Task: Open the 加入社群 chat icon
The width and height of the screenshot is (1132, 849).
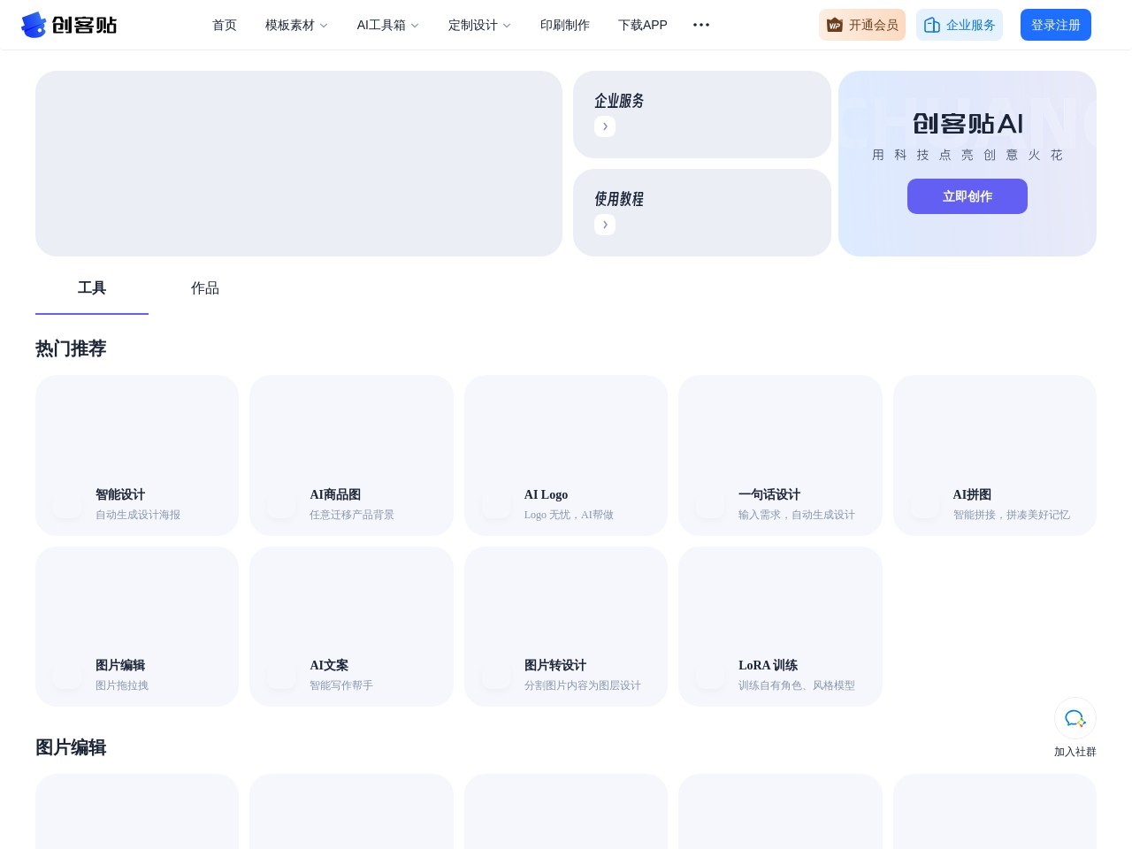Action: pyautogui.click(x=1075, y=718)
